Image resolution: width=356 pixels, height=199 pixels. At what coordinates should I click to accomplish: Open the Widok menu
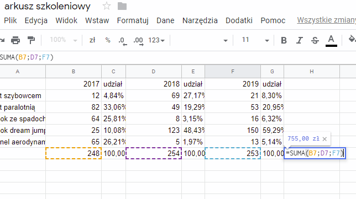(x=66, y=20)
